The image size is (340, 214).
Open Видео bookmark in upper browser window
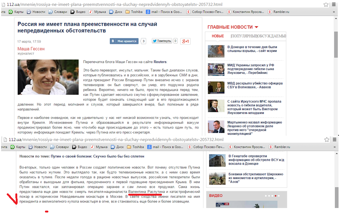pos(78,12)
